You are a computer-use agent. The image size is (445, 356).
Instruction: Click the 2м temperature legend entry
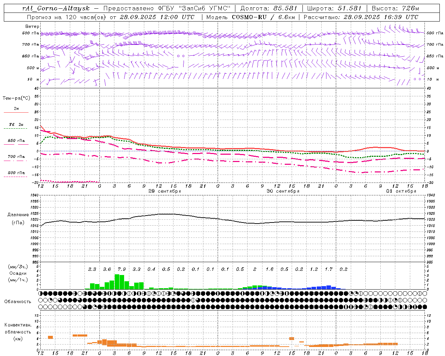click(x=16, y=109)
